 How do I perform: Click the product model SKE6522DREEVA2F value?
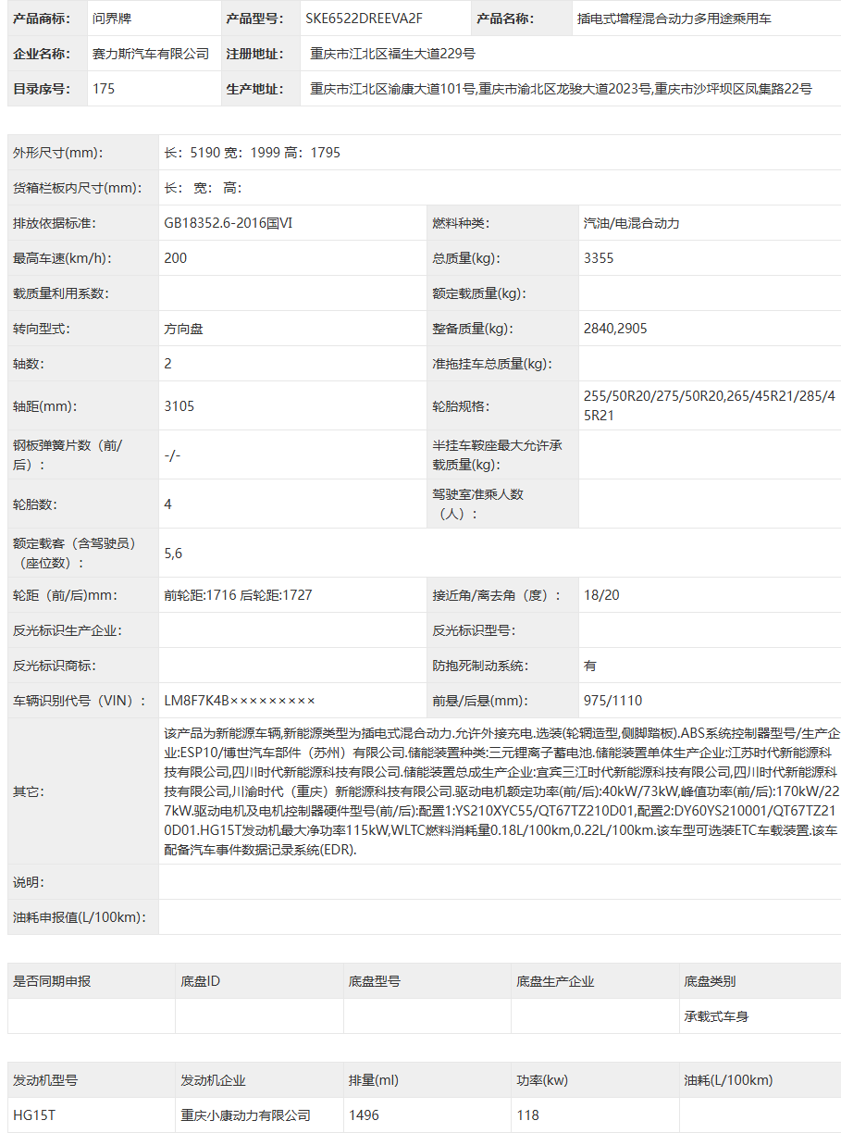pos(364,19)
